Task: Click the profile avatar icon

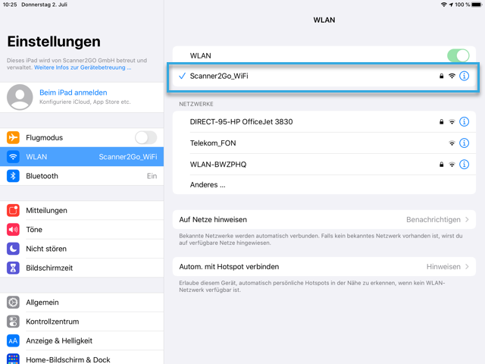Action: 20,97
